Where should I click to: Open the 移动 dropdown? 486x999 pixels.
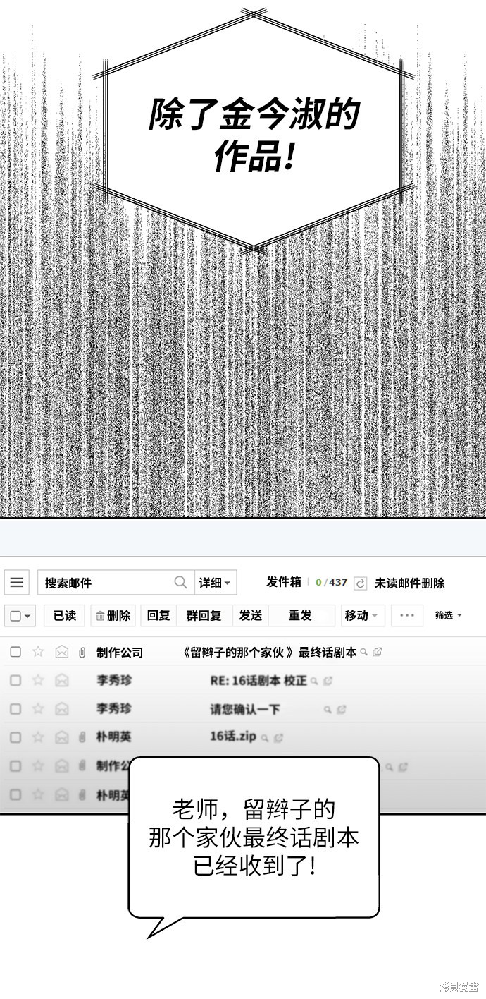363,615
